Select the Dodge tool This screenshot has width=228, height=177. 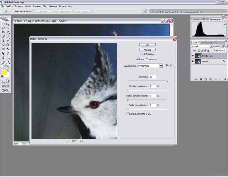tap(8, 49)
